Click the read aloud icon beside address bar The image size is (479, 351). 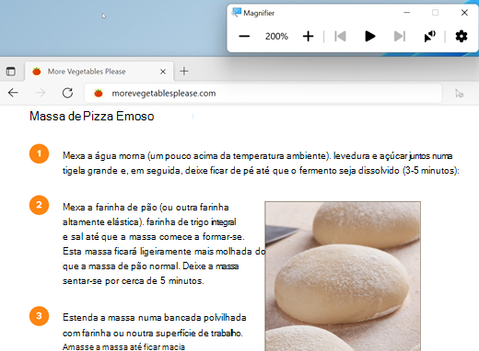(459, 94)
